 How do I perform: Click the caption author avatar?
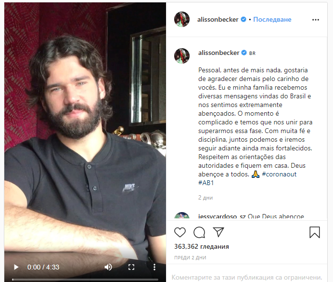coord(182,56)
